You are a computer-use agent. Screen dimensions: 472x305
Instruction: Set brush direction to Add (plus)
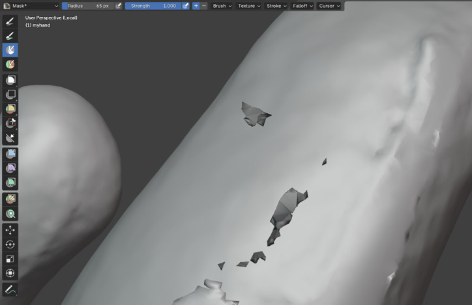click(x=196, y=6)
